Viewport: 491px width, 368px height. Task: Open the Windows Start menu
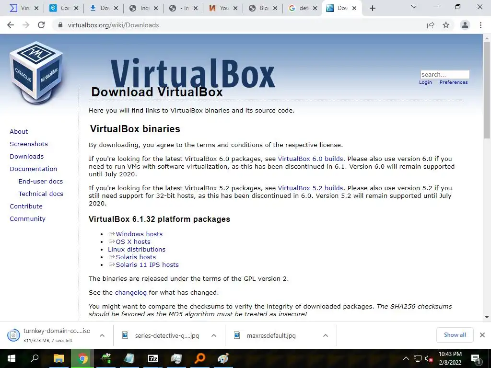click(12, 358)
